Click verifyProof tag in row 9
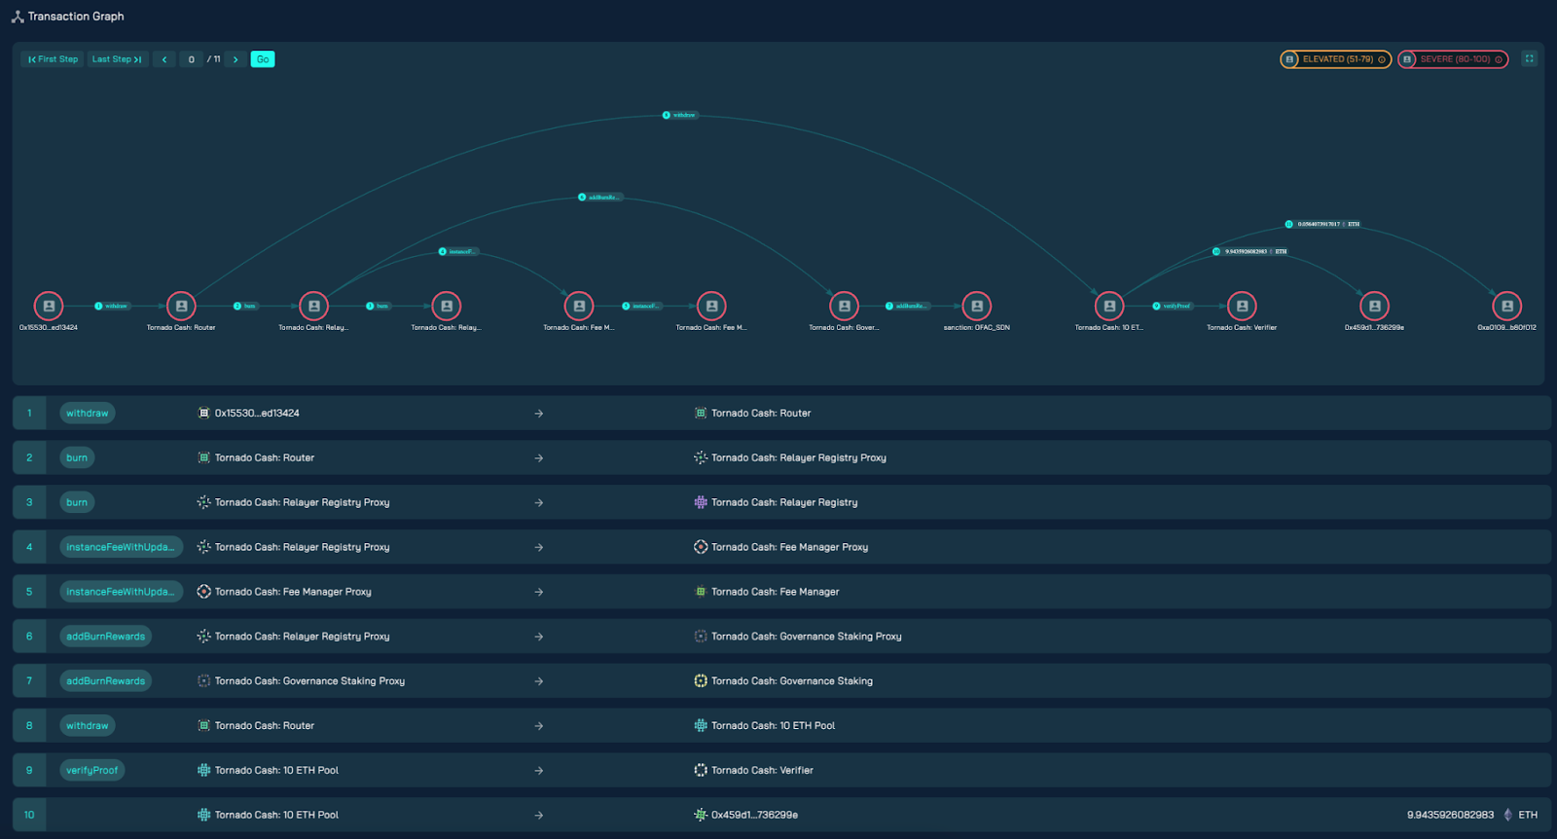 tap(92, 770)
